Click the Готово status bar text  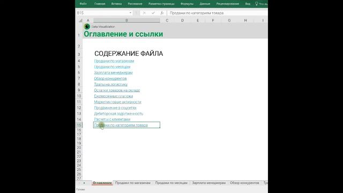tap(80, 189)
